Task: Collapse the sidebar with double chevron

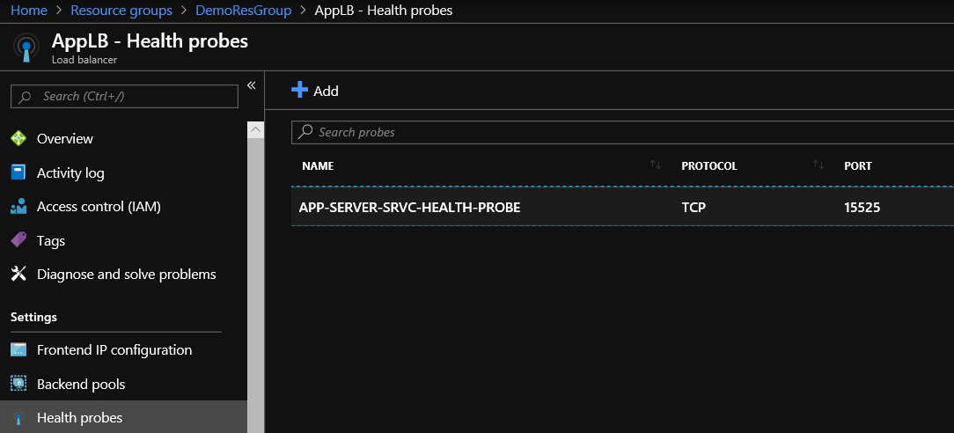Action: coord(252,85)
